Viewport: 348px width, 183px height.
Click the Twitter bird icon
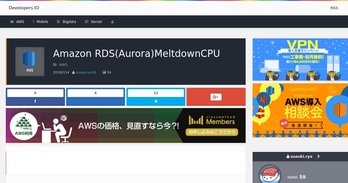(x=156, y=101)
